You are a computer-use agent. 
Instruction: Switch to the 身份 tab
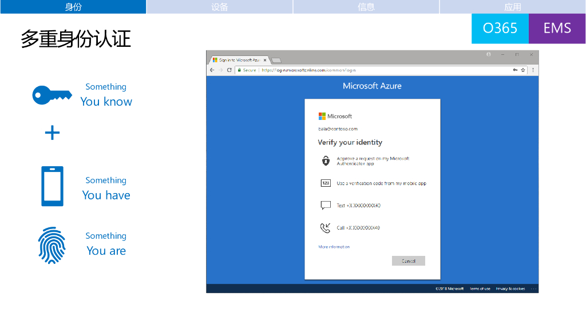pyautogui.click(x=73, y=7)
